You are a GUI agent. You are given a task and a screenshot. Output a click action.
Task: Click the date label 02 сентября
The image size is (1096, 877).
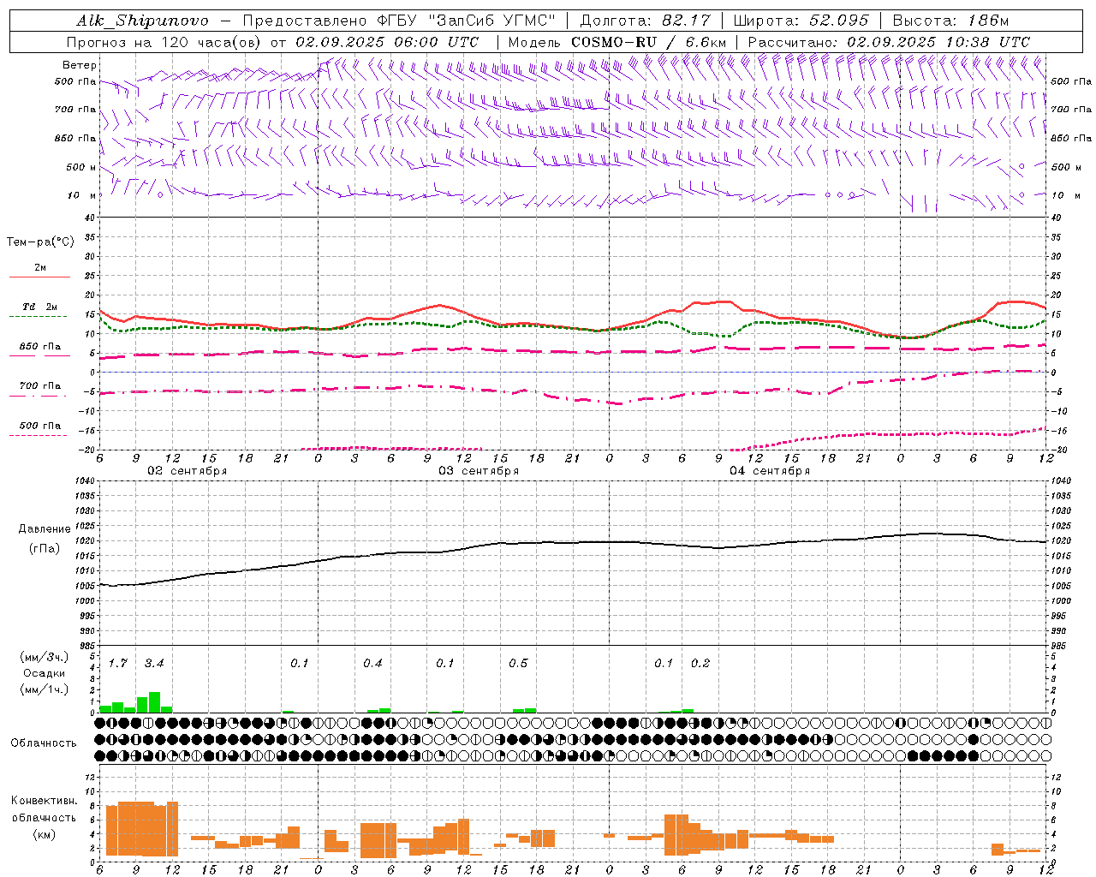click(x=187, y=471)
